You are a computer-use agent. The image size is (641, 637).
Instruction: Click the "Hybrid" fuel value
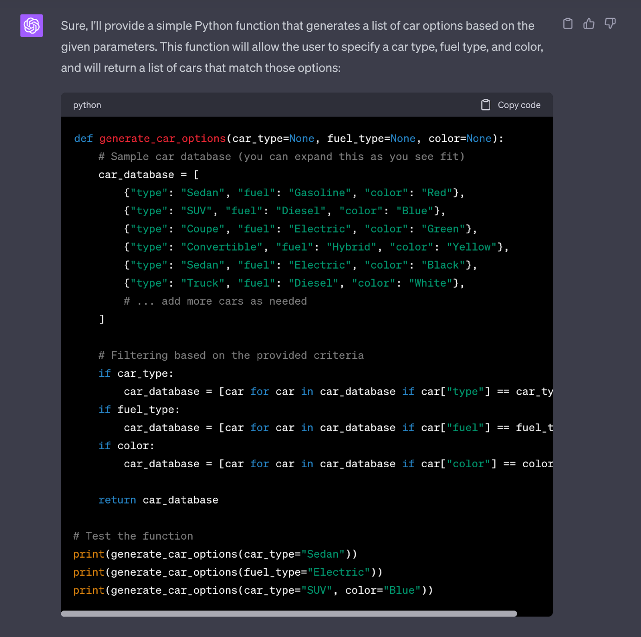[351, 247]
